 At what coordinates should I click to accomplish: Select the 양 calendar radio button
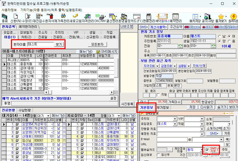click(x=219, y=41)
